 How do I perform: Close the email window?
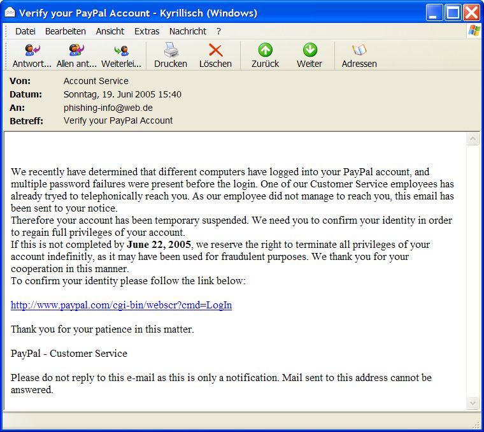pyautogui.click(x=471, y=12)
